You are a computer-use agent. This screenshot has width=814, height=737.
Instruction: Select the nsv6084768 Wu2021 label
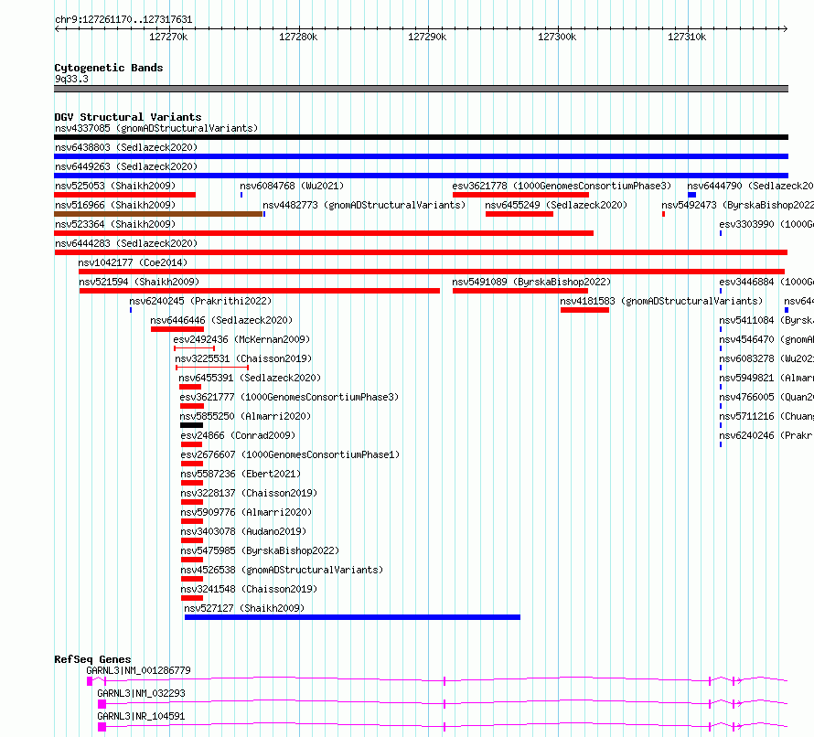(x=292, y=186)
